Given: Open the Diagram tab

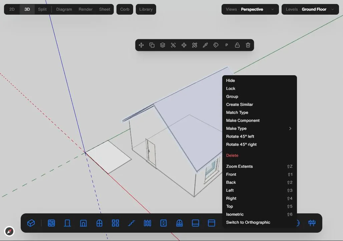Looking at the screenshot, I should click(x=64, y=9).
